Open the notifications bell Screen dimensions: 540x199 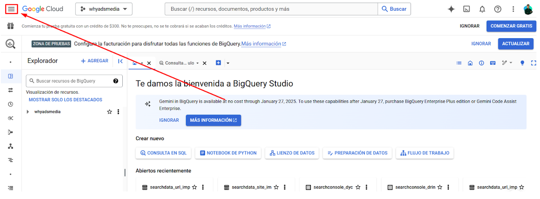pyautogui.click(x=482, y=9)
